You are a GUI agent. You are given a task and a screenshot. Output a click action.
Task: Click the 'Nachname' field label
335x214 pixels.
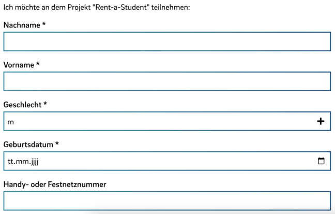22,25
